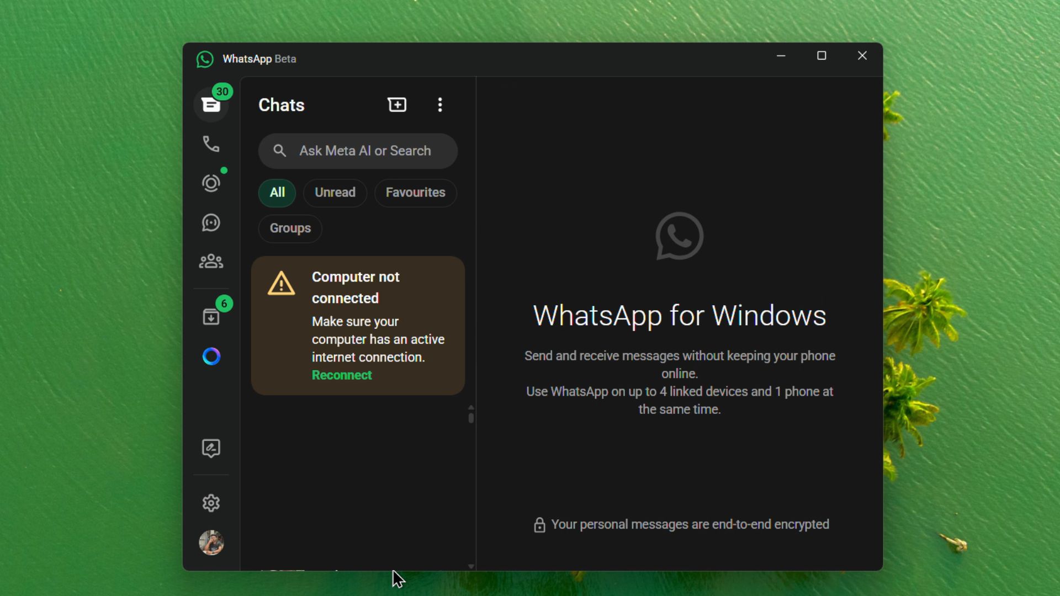Open the Chats panel in the sidebar
The image size is (1060, 596).
point(211,104)
